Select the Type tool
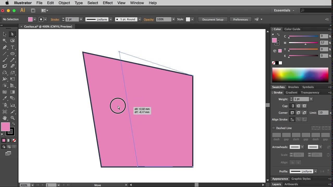The width and height of the screenshot is (333, 187). [13, 47]
